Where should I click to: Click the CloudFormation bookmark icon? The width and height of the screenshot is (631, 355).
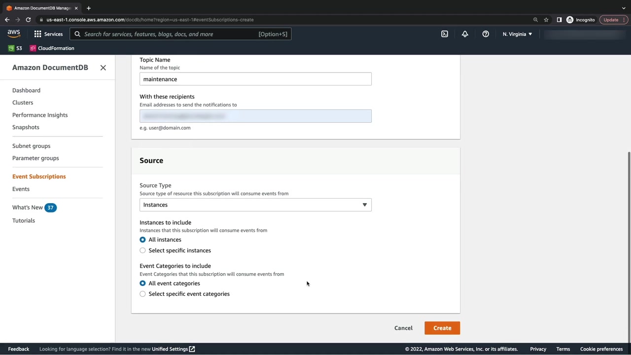[33, 48]
